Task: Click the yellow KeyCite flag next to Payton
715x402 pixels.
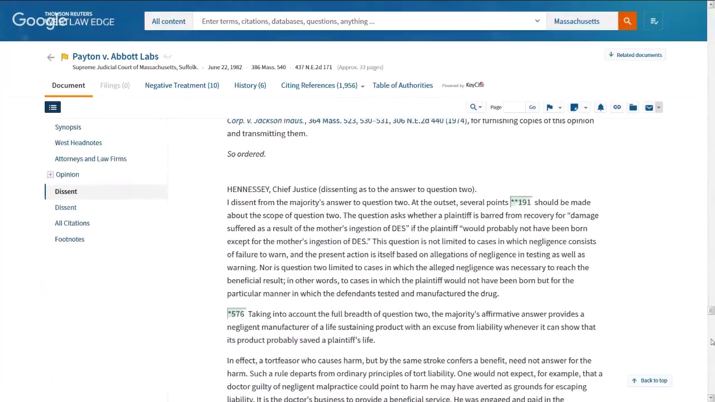Action: tap(65, 57)
